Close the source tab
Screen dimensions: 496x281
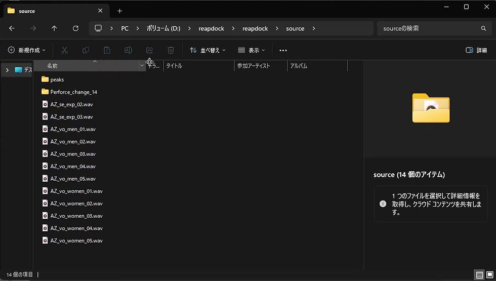tap(100, 11)
